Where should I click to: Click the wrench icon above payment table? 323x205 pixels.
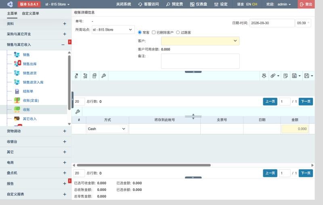pos(78,112)
